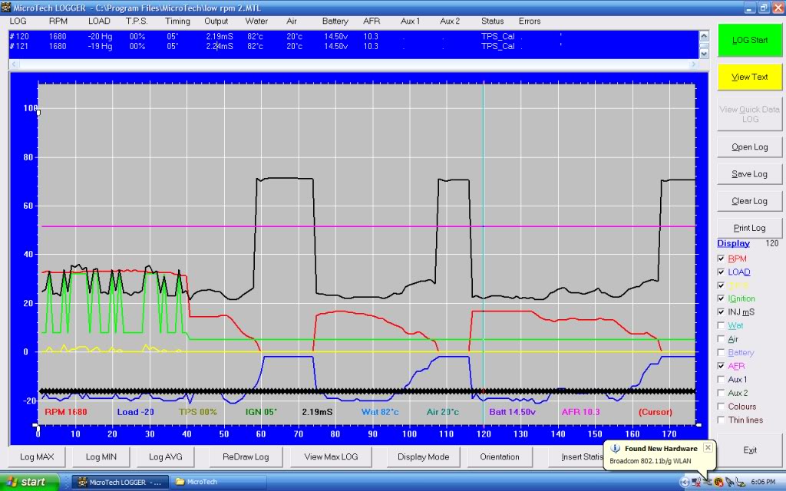Click the AFR column header
The height and width of the screenshot is (491, 786).
(x=372, y=21)
